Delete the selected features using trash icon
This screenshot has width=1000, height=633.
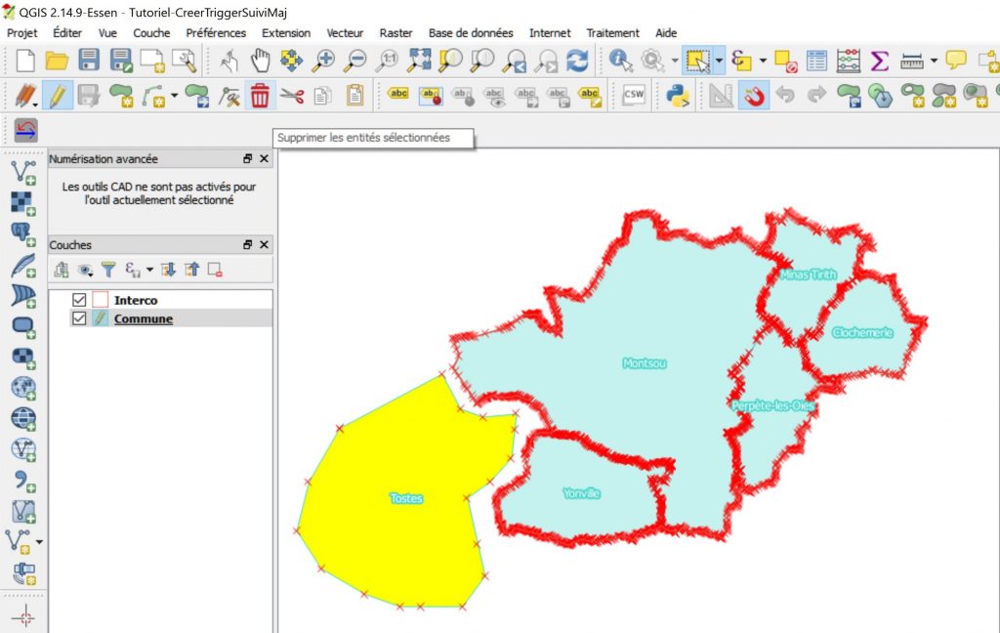click(x=260, y=98)
